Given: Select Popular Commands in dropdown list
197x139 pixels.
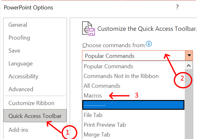Looking at the screenshot, I should coord(108,66).
